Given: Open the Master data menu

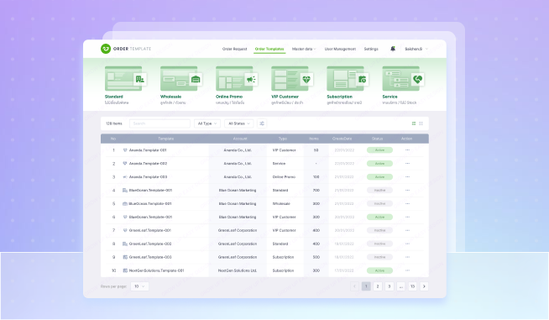Looking at the screenshot, I should point(304,49).
